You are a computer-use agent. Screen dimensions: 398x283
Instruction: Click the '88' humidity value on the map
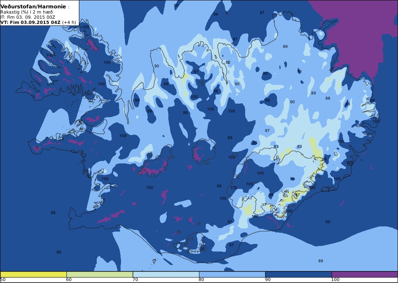(328, 98)
